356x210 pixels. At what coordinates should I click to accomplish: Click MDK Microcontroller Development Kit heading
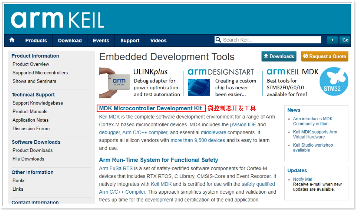150,108
